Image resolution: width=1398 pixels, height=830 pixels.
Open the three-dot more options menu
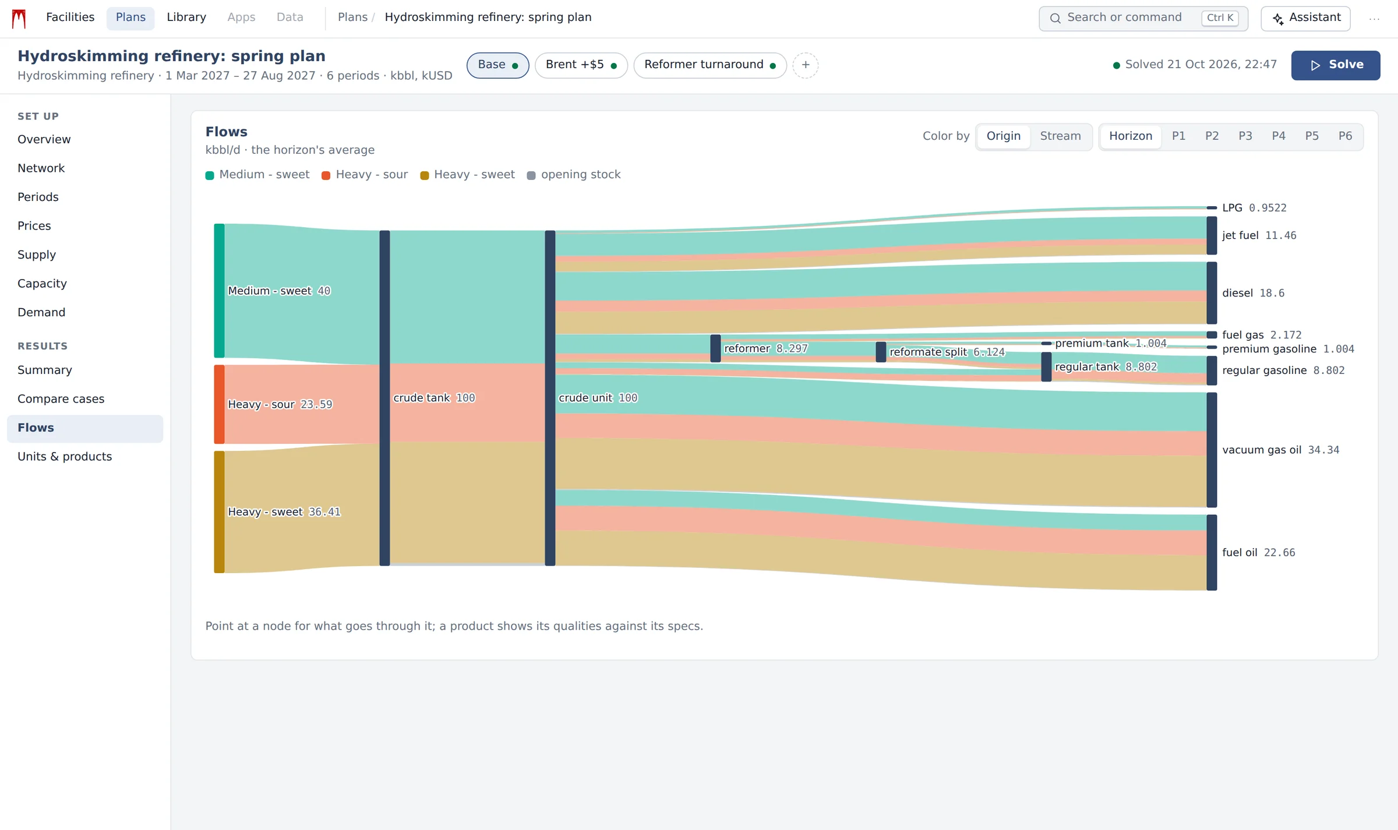coord(1374,19)
